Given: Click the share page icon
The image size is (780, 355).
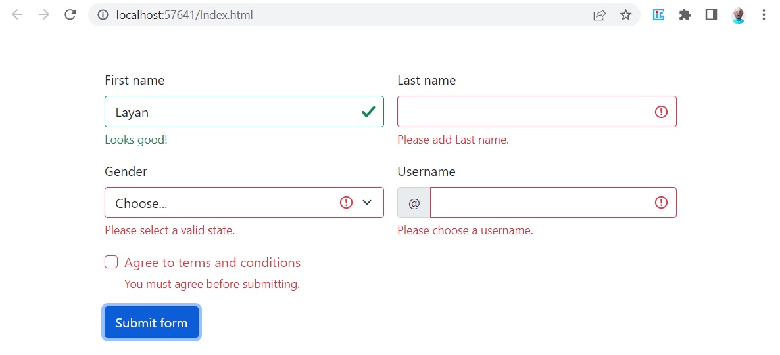Looking at the screenshot, I should pyautogui.click(x=599, y=15).
